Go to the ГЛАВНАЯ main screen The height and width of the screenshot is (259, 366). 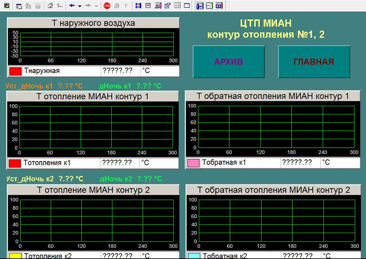click(x=314, y=62)
